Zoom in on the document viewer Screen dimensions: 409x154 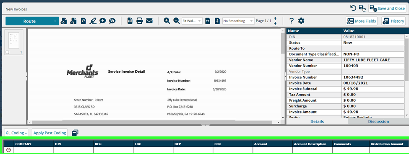point(167,21)
